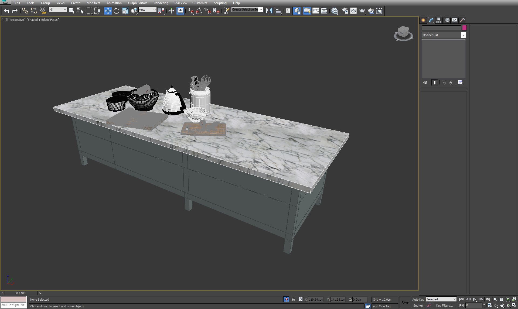This screenshot has width=518, height=309.
Task: Toggle the Layer Explorer button
Action: pos(297,11)
